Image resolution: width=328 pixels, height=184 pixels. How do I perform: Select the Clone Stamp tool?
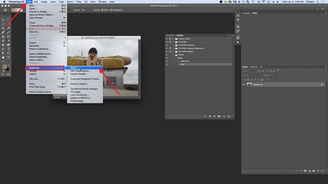click(3, 36)
